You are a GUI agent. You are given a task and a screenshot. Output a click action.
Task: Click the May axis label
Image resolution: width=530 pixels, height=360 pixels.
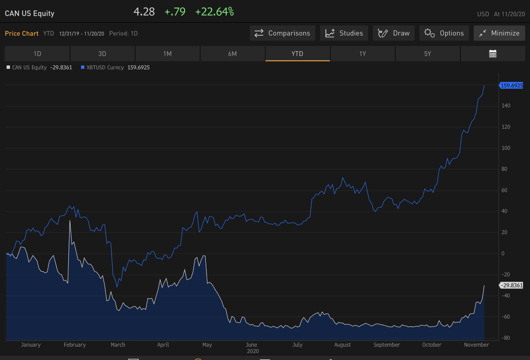(207, 345)
